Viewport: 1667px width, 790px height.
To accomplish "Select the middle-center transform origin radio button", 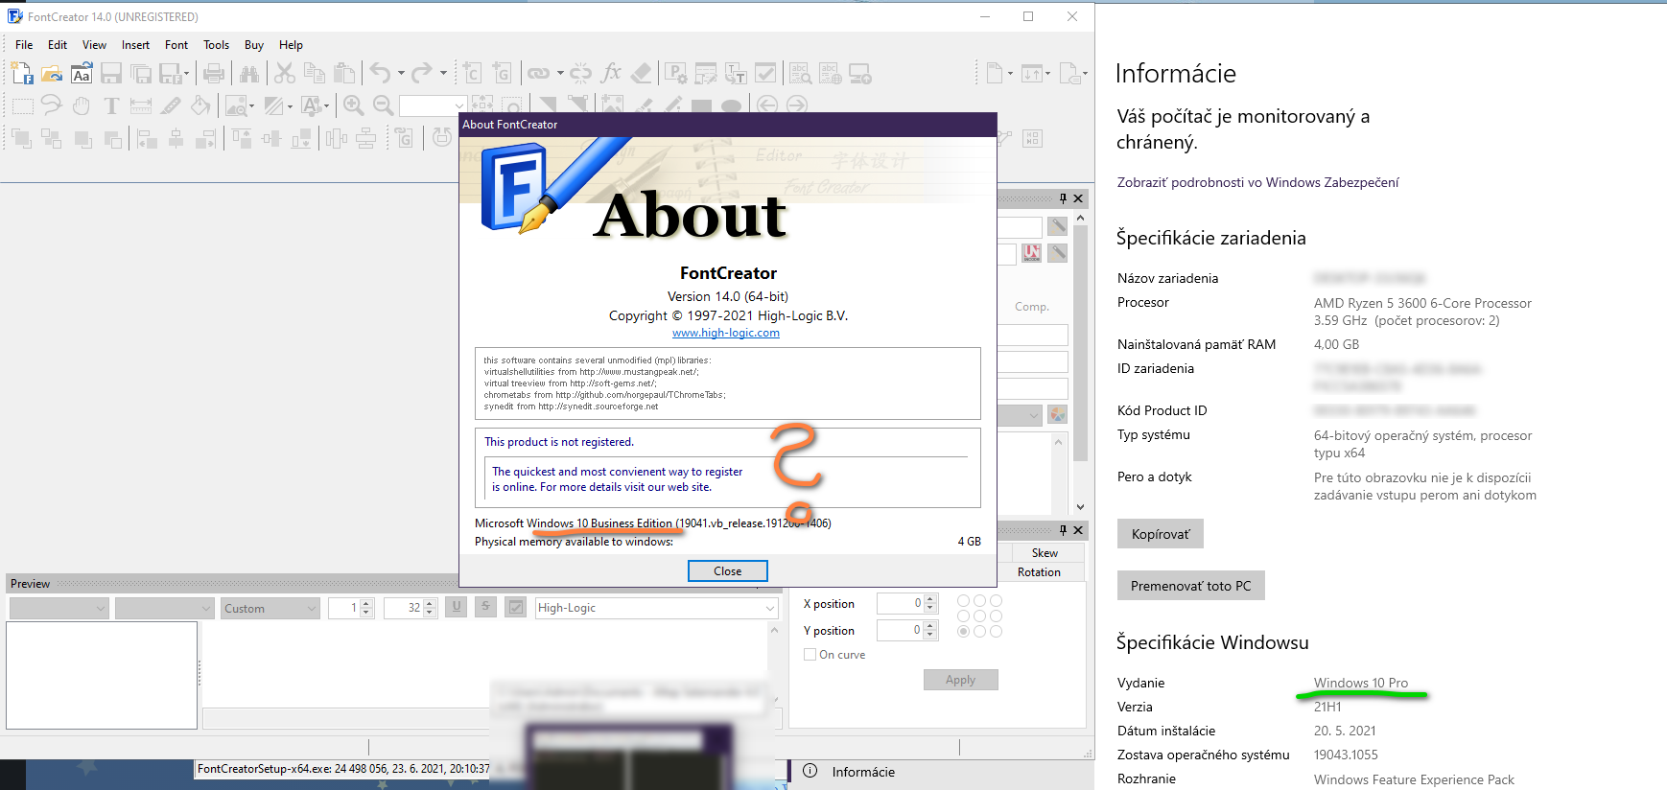I will pyautogui.click(x=979, y=616).
